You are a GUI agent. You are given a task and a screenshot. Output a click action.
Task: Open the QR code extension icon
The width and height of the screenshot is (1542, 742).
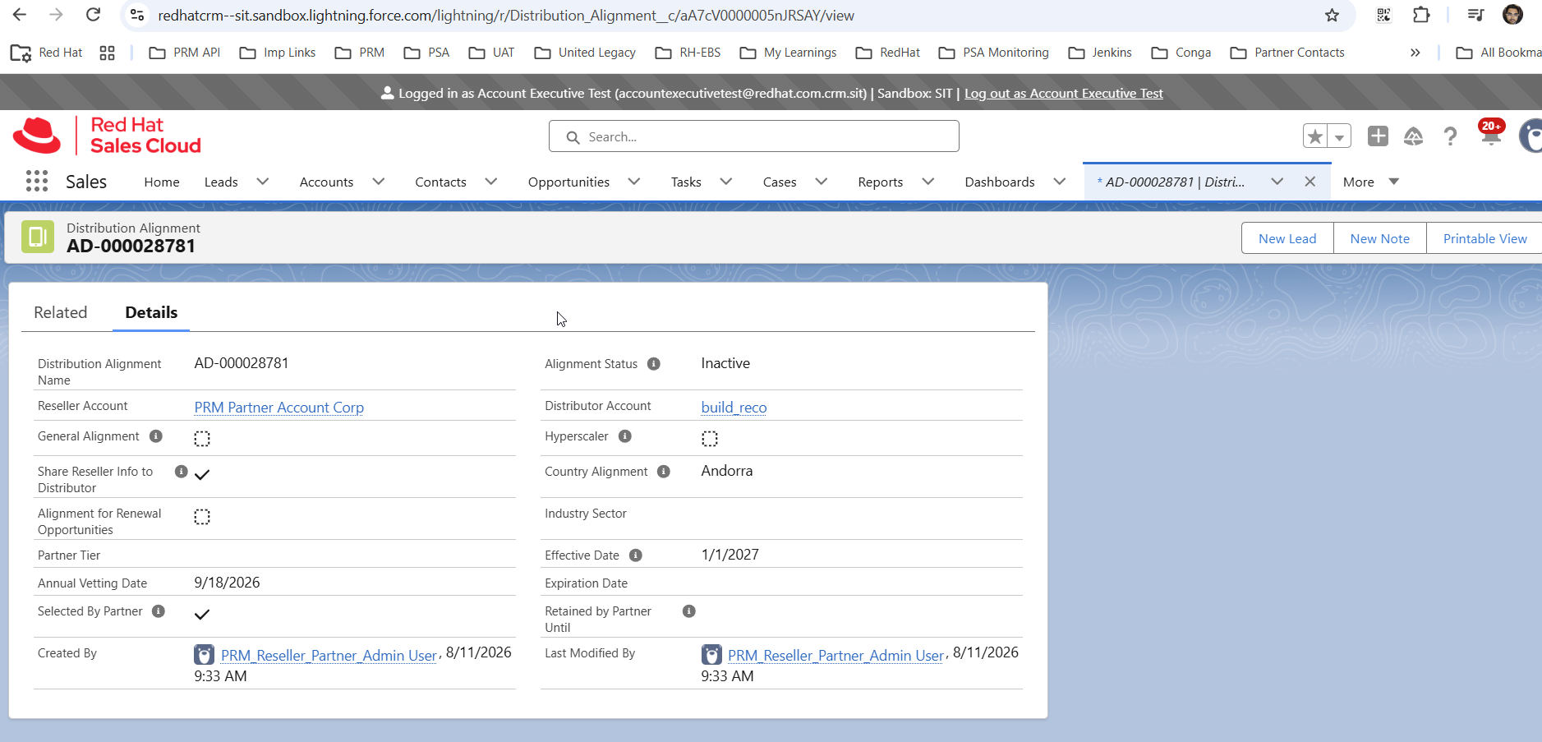click(1384, 15)
